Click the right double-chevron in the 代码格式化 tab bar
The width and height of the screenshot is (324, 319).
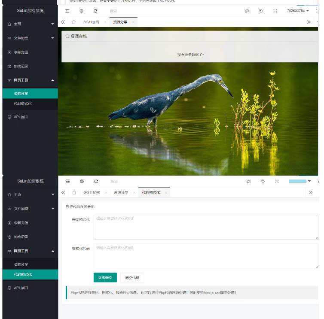point(310,193)
